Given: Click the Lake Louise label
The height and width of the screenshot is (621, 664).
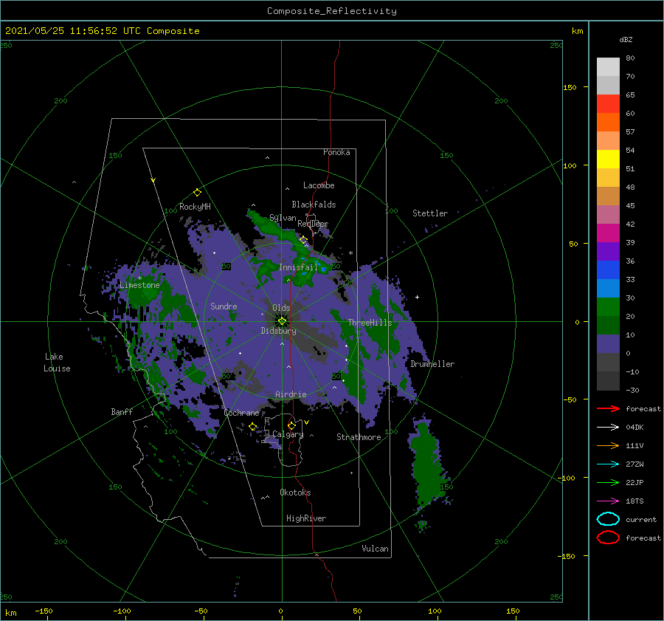Looking at the screenshot, I should pos(57,363).
